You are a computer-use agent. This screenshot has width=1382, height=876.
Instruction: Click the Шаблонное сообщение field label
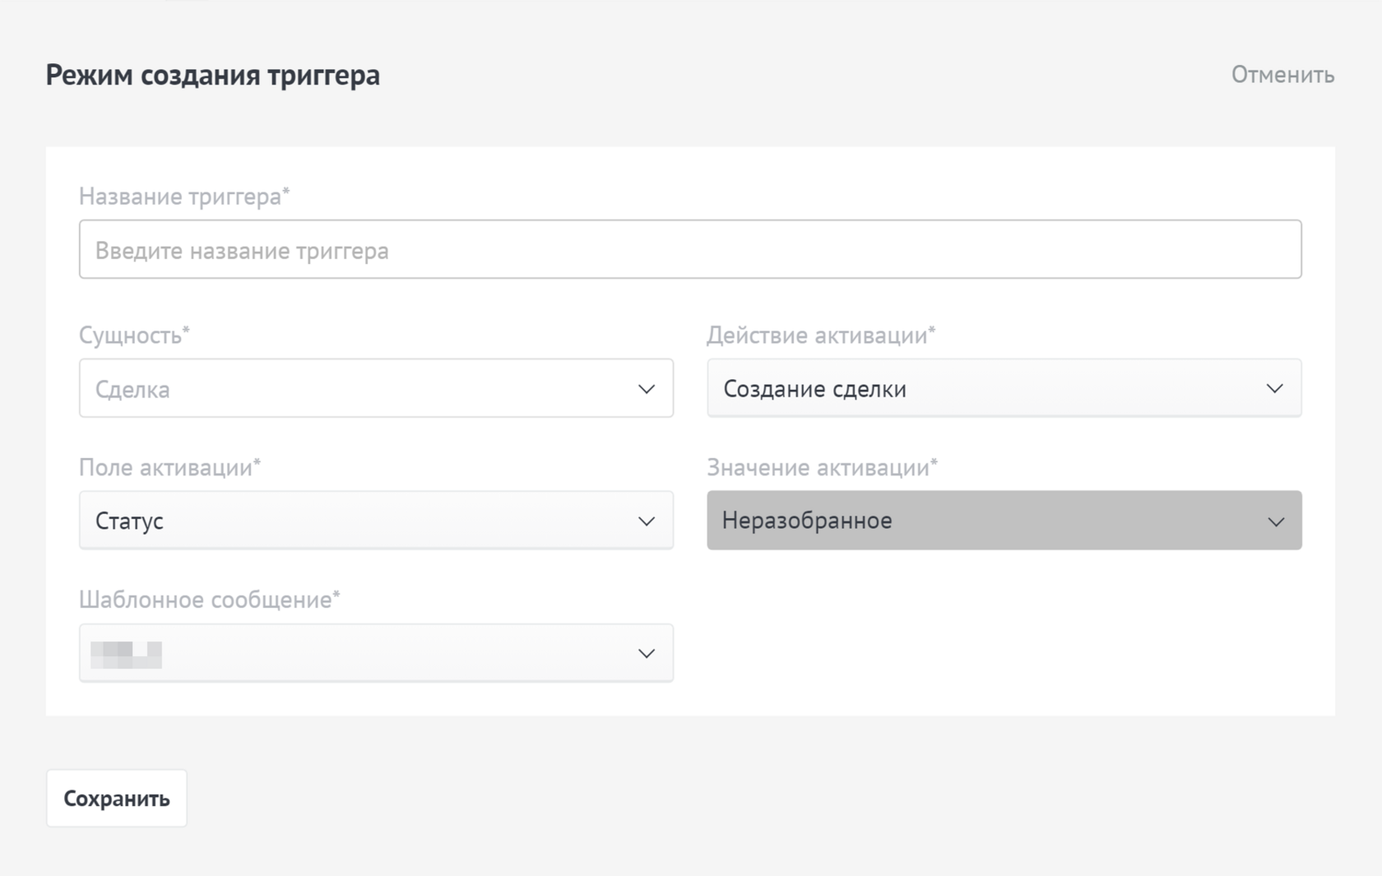tap(209, 600)
